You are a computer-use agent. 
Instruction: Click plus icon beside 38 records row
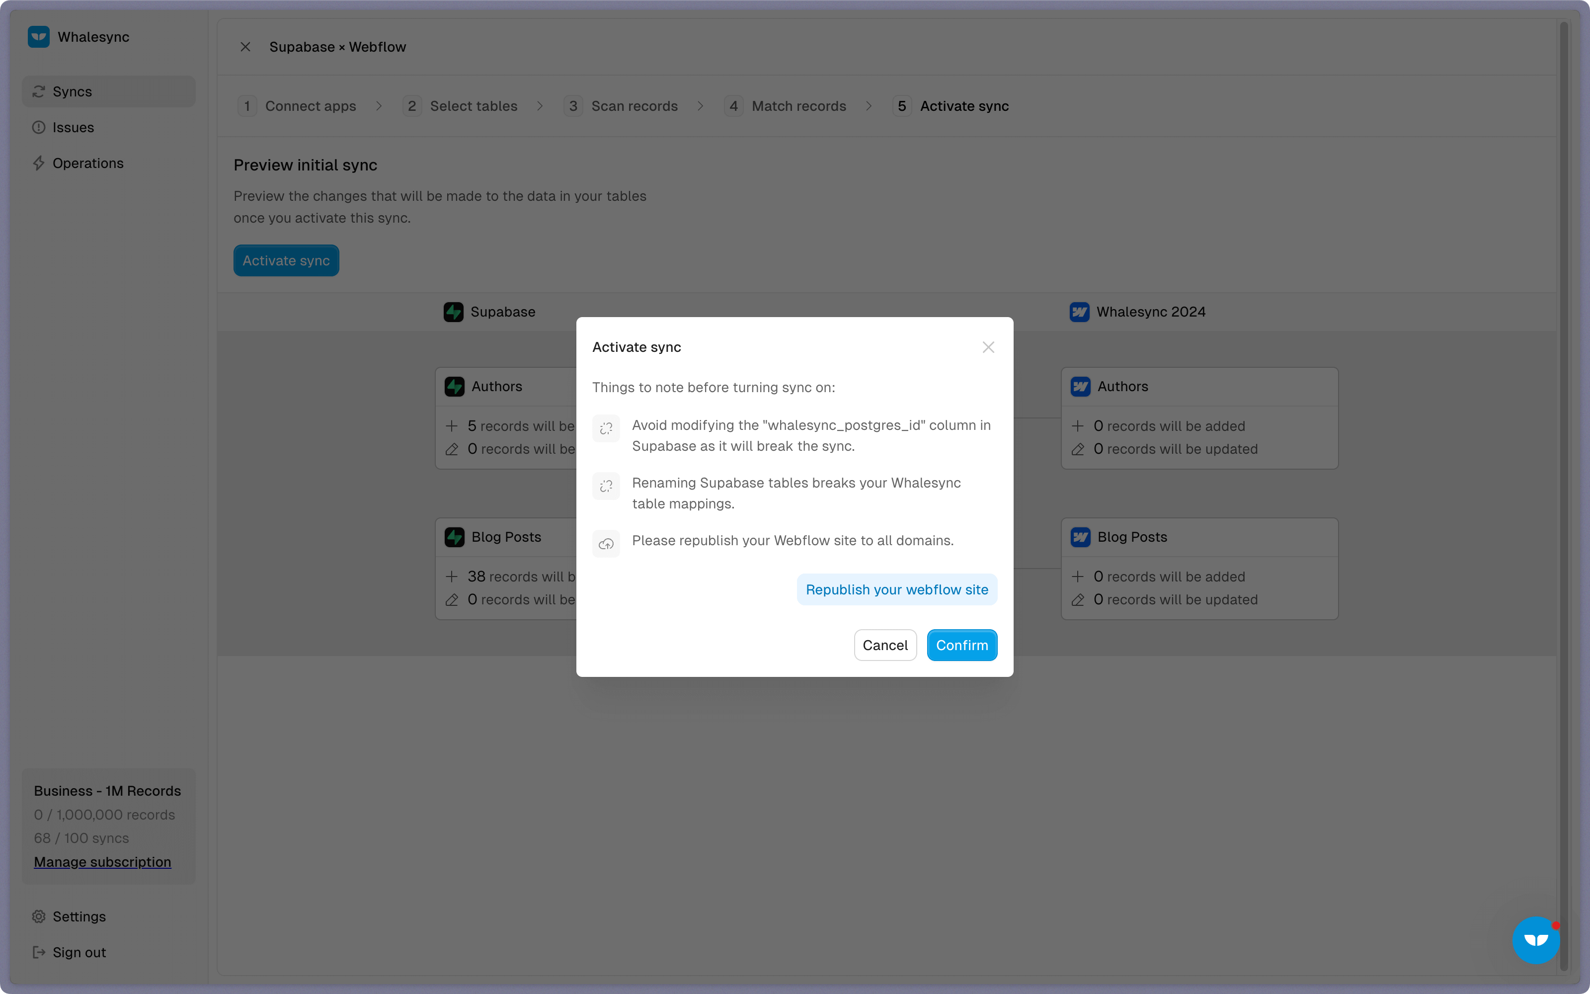click(x=452, y=577)
